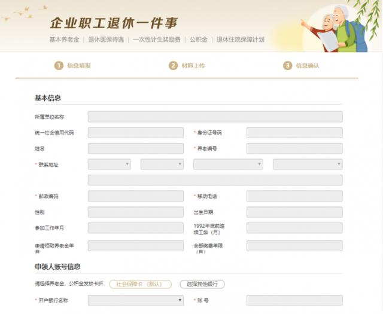Go to 信息填报 step tab
The image size is (383, 314).
point(78,66)
